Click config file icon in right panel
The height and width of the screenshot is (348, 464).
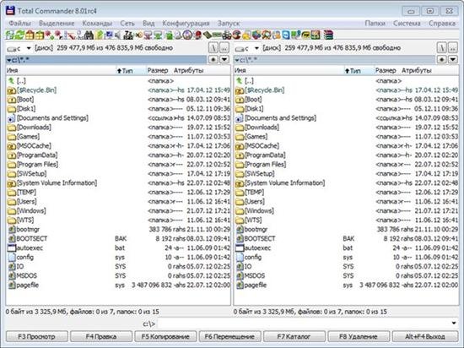pyautogui.click(x=240, y=258)
